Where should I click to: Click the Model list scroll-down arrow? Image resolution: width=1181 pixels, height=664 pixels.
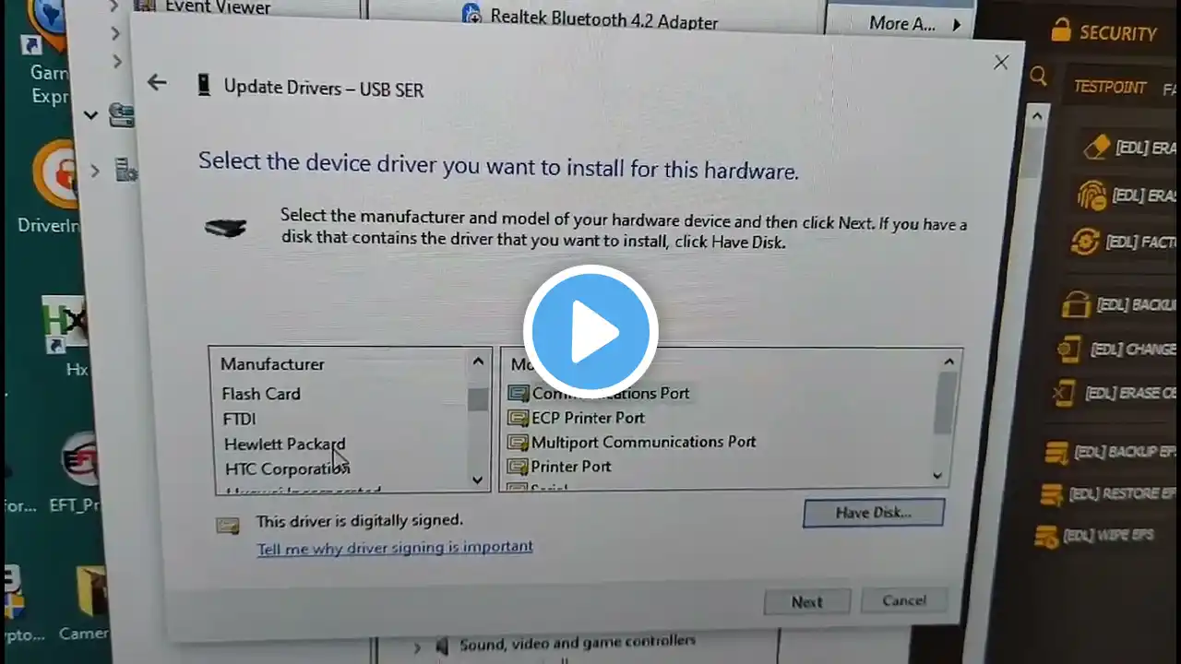point(938,476)
